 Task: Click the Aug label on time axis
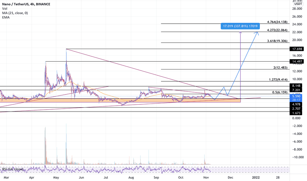[131, 177]
